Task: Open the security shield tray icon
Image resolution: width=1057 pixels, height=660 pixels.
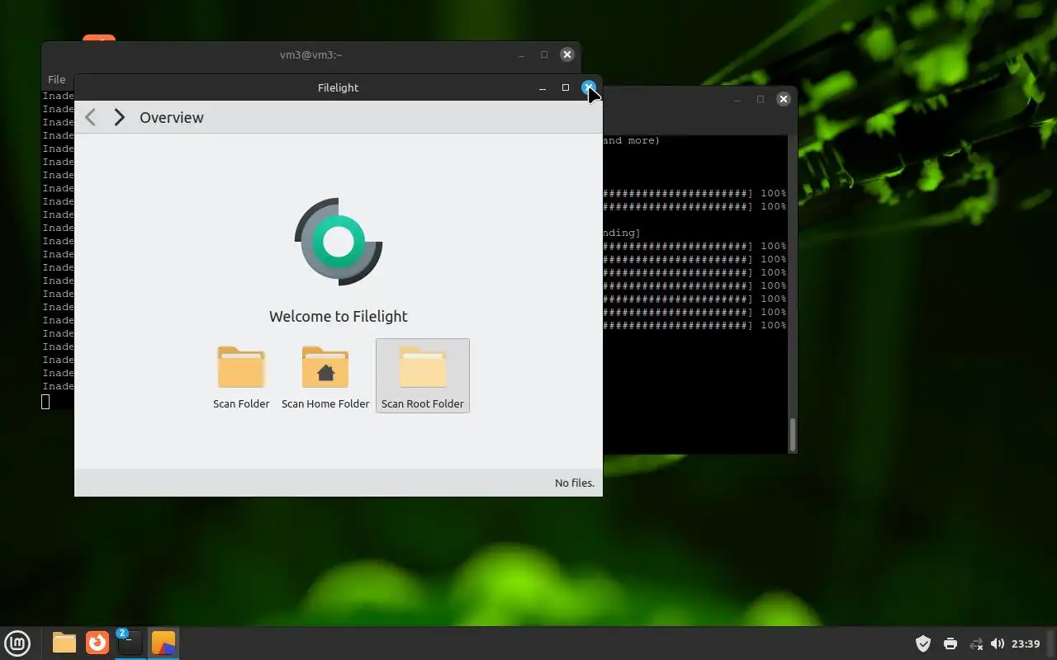Action: 923,643
